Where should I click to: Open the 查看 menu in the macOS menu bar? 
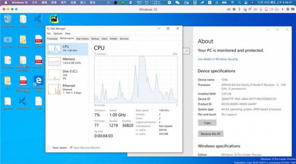pos(54,3)
